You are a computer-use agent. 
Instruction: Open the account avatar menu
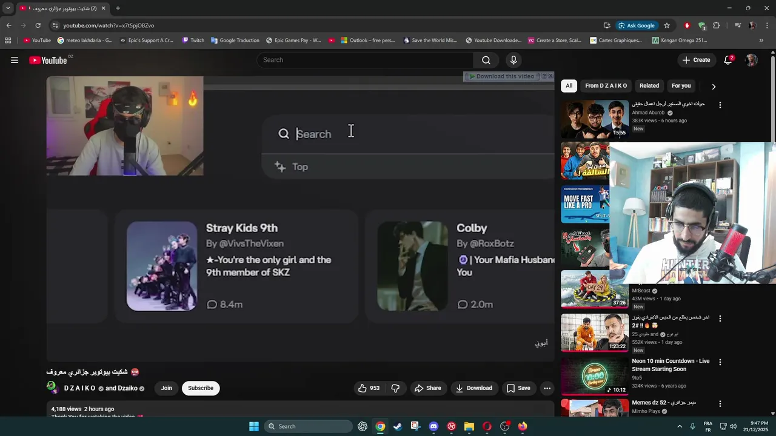click(x=752, y=60)
